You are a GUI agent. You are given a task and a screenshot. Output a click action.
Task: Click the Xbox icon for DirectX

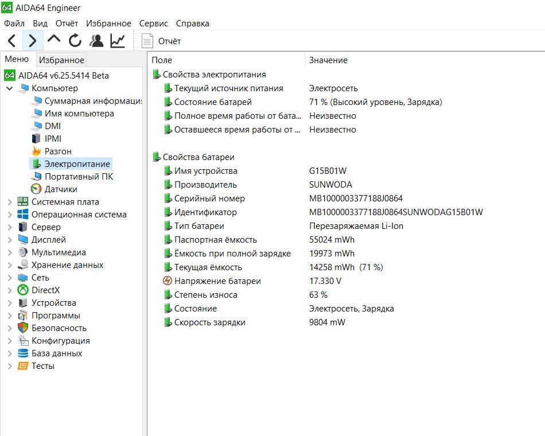(x=22, y=290)
